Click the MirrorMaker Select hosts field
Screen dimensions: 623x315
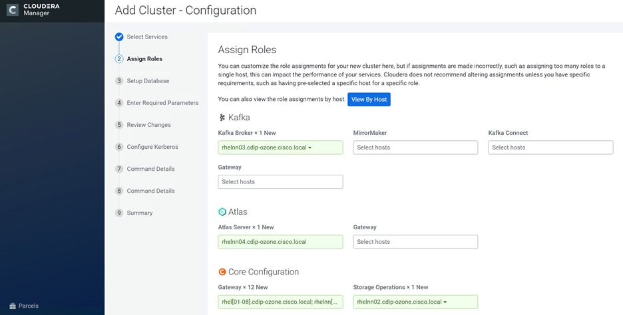pos(415,148)
